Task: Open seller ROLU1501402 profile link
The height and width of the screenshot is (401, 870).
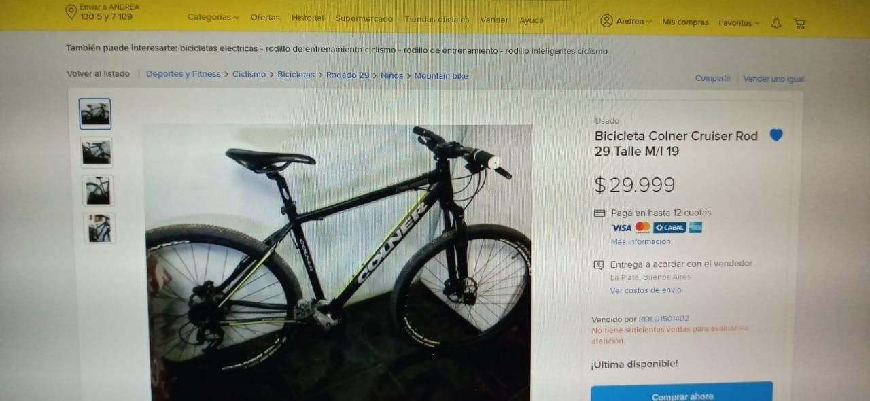Action: [663, 319]
